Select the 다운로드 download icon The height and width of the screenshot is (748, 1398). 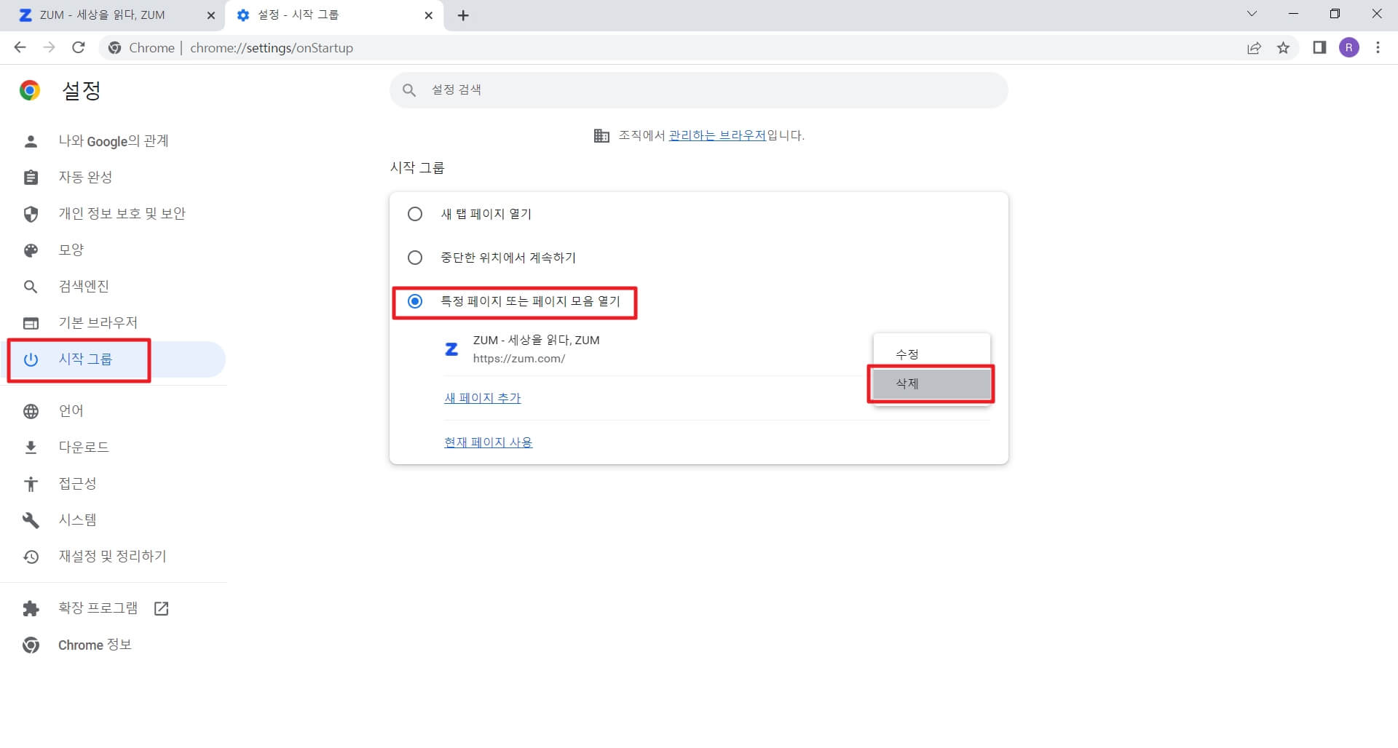point(31,447)
